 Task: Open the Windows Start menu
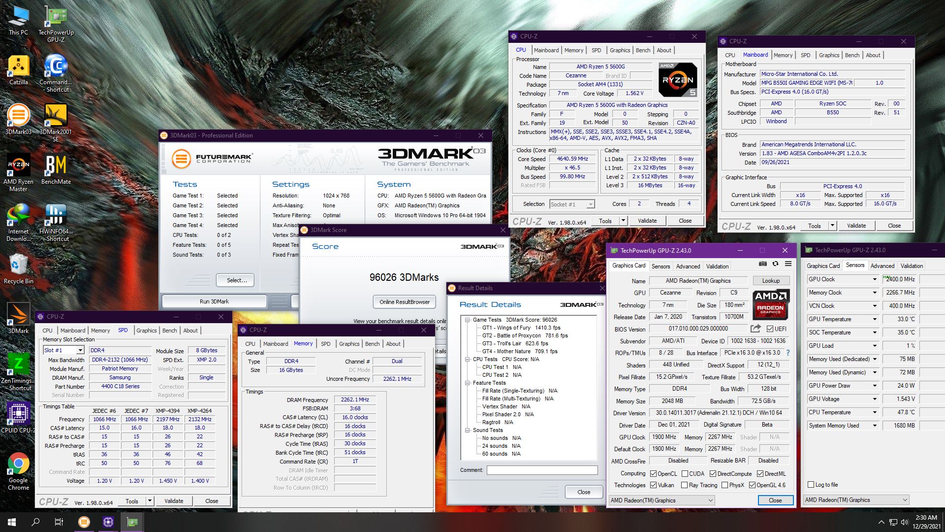point(12,522)
